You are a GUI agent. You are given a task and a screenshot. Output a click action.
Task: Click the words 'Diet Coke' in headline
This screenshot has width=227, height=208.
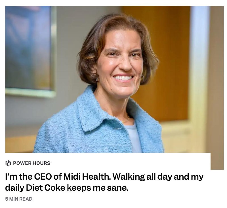click(x=46, y=188)
